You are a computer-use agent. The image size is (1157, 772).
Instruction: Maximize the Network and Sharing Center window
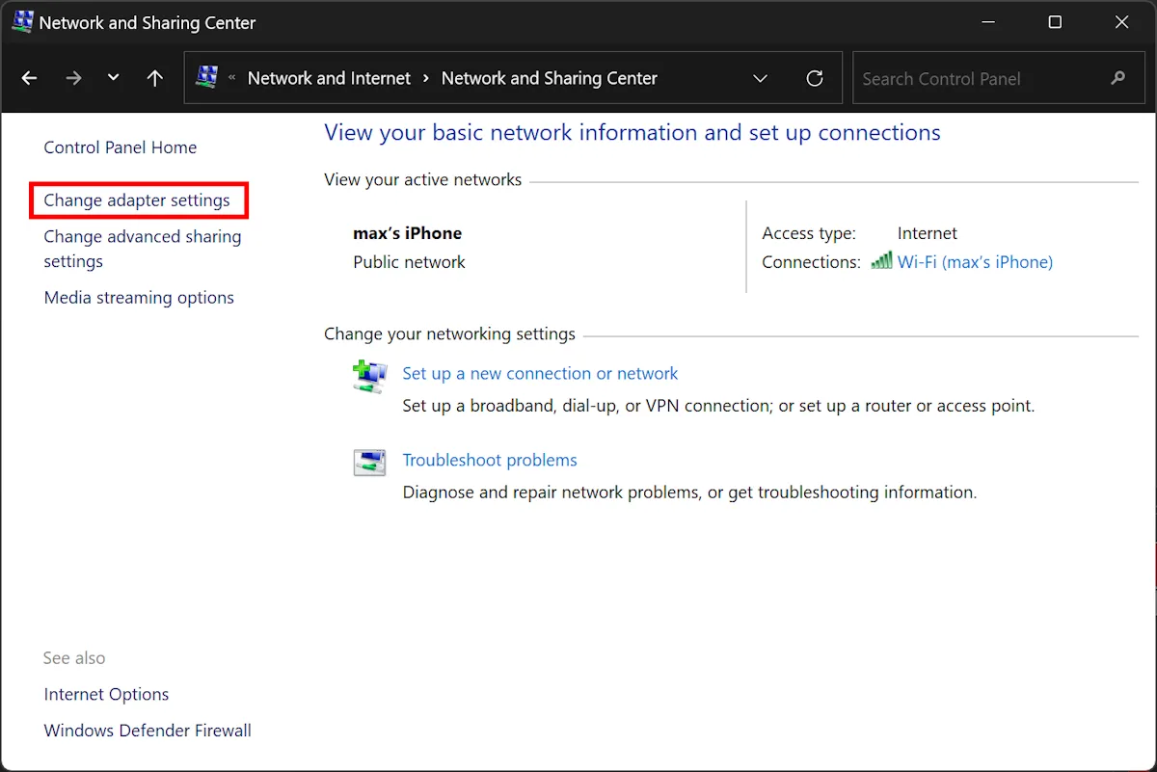click(x=1055, y=21)
